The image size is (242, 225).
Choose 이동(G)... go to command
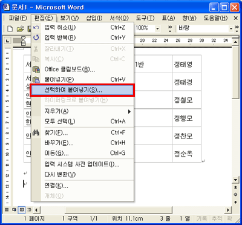[83, 153]
